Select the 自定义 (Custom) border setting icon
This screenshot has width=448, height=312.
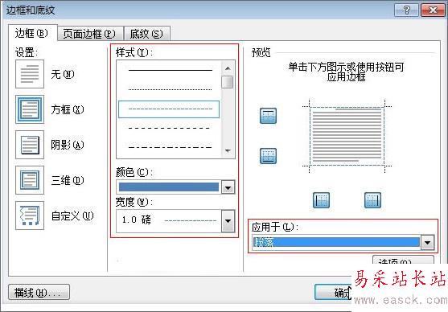point(30,216)
